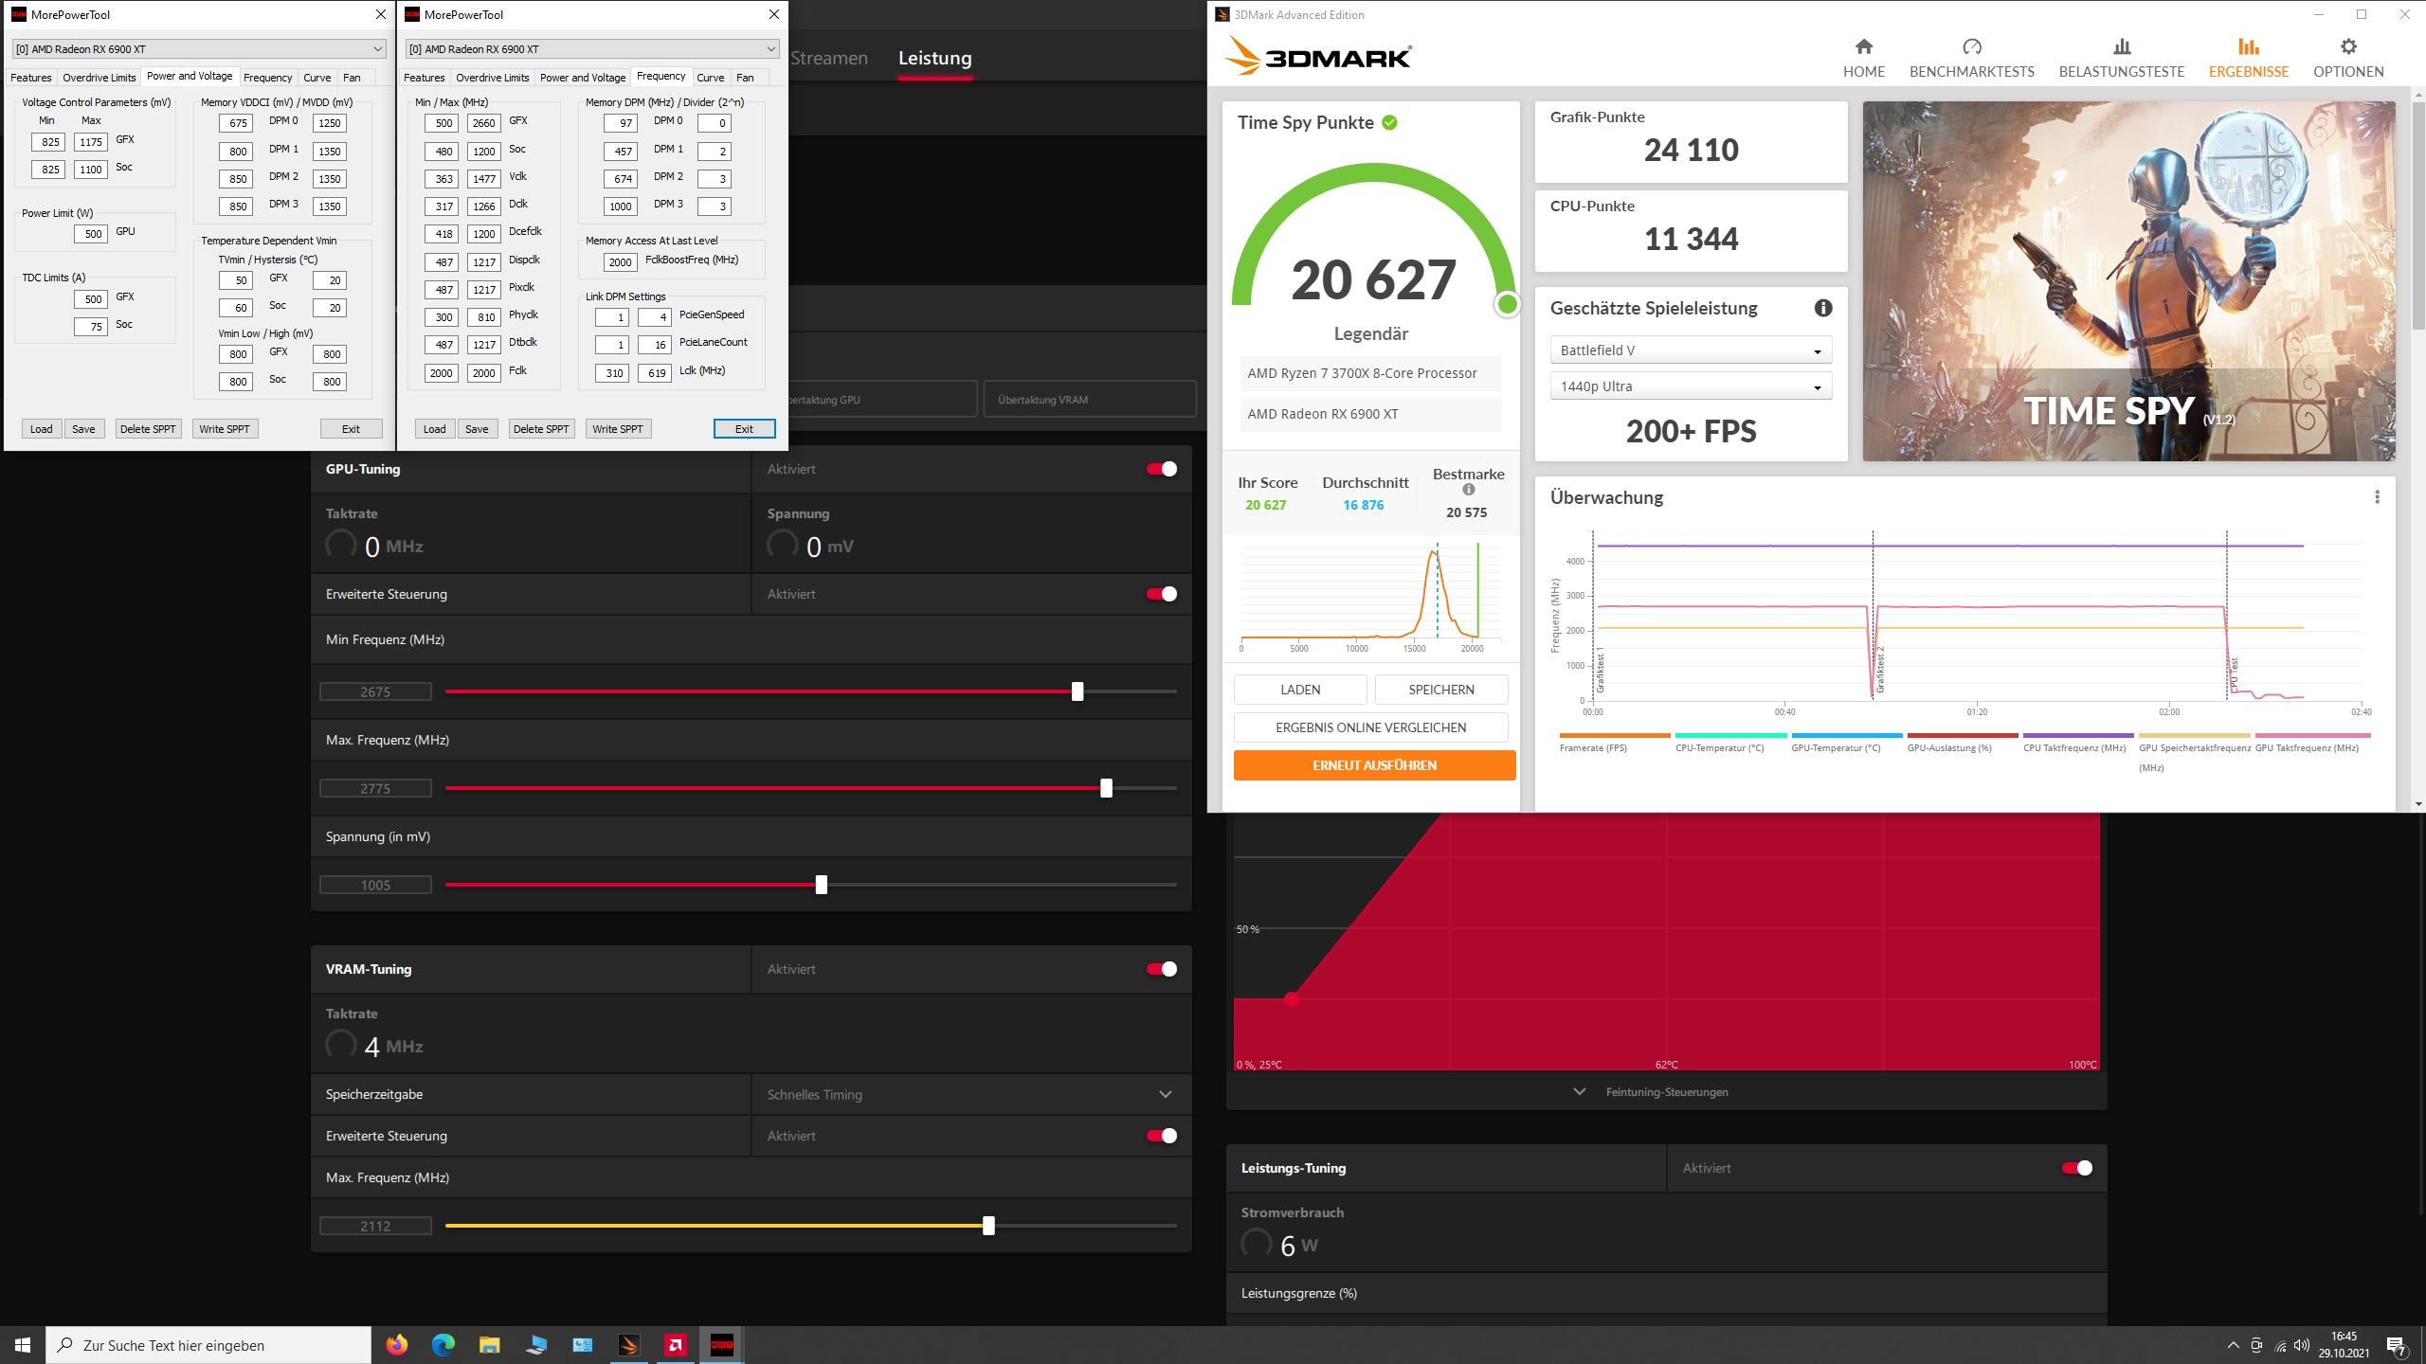Open GPU selector in left MorePowerTool window
2426x1364 pixels.
[199, 49]
